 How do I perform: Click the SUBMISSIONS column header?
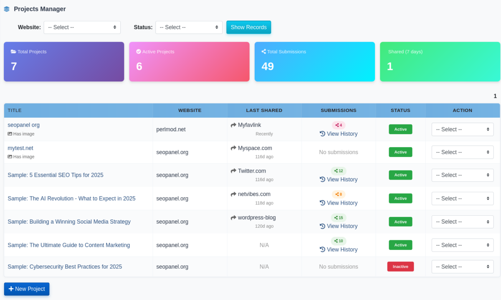(x=339, y=110)
